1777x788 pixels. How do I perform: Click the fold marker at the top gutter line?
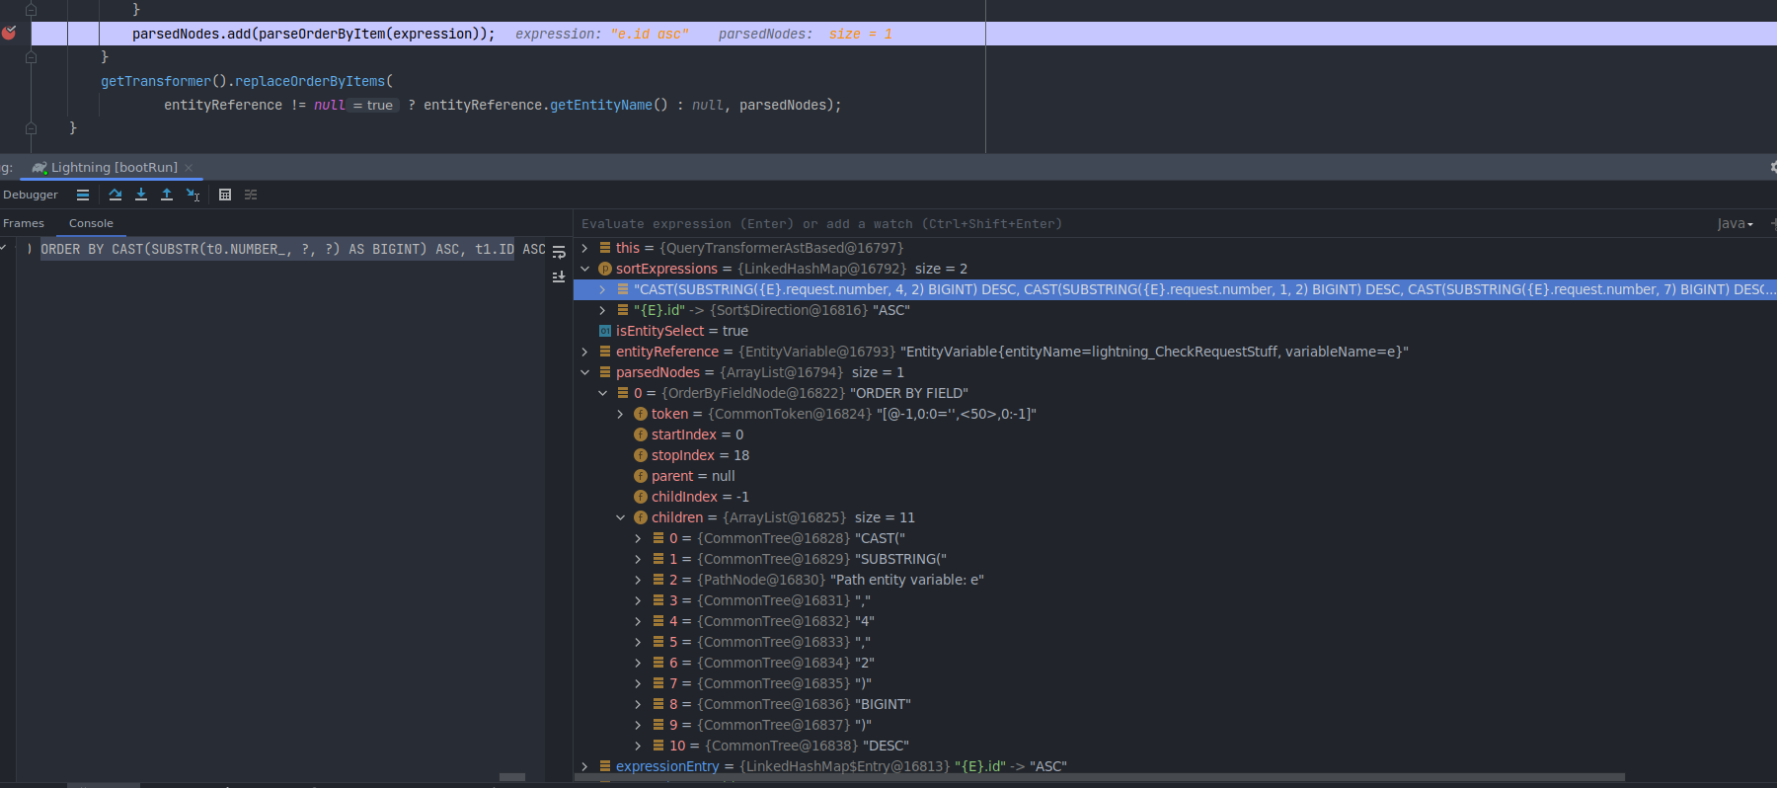(31, 10)
